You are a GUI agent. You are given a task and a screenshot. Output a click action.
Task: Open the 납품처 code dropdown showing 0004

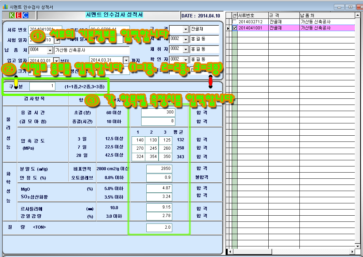(50, 50)
